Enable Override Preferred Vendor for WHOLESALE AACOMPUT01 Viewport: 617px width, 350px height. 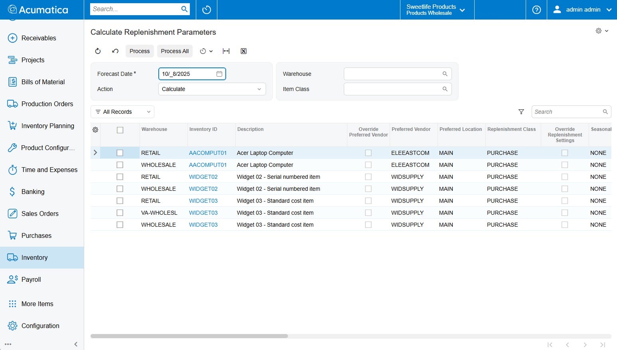368,164
